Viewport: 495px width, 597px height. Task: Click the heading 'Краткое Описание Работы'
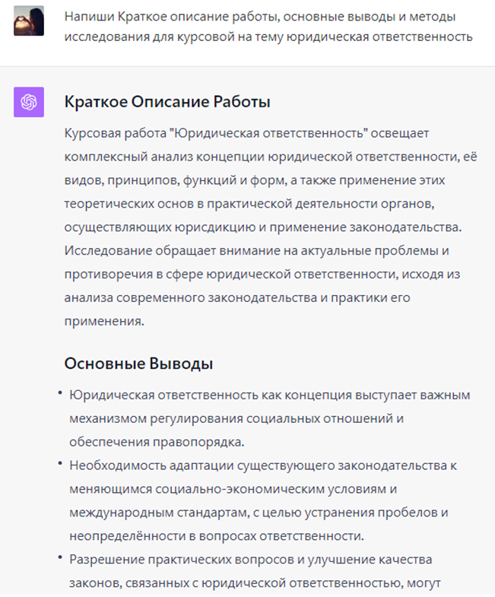pos(167,102)
